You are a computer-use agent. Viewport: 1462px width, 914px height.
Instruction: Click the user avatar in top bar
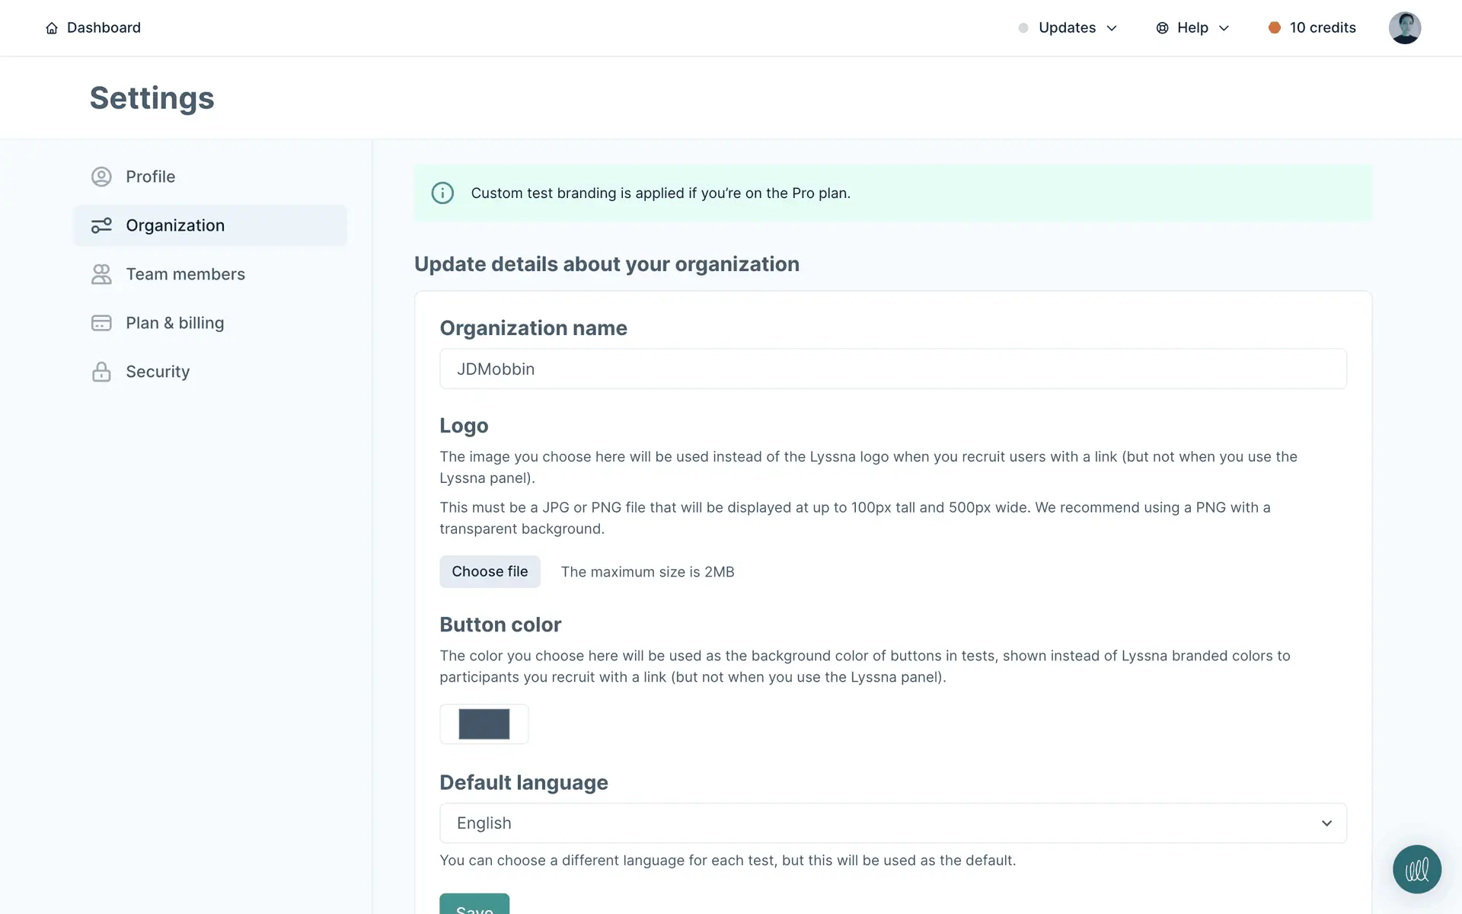1404,28
